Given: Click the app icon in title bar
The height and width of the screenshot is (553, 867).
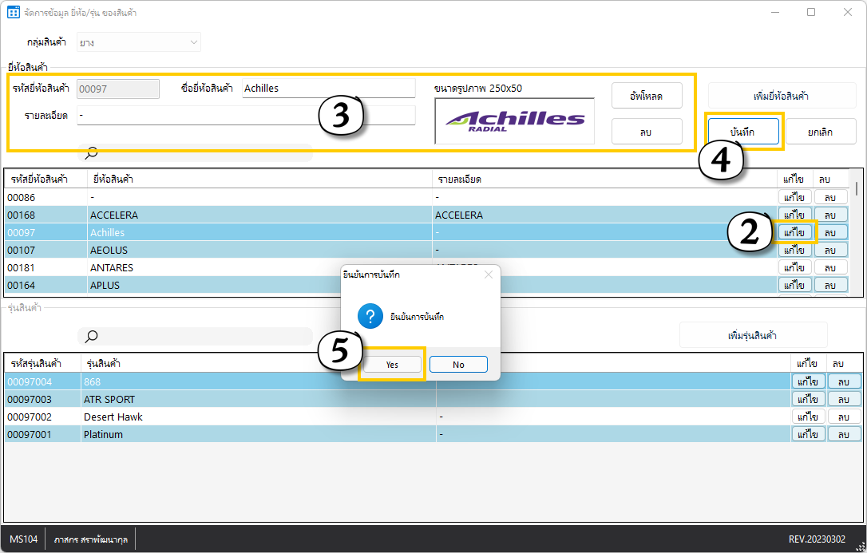Looking at the screenshot, I should tap(13, 13).
